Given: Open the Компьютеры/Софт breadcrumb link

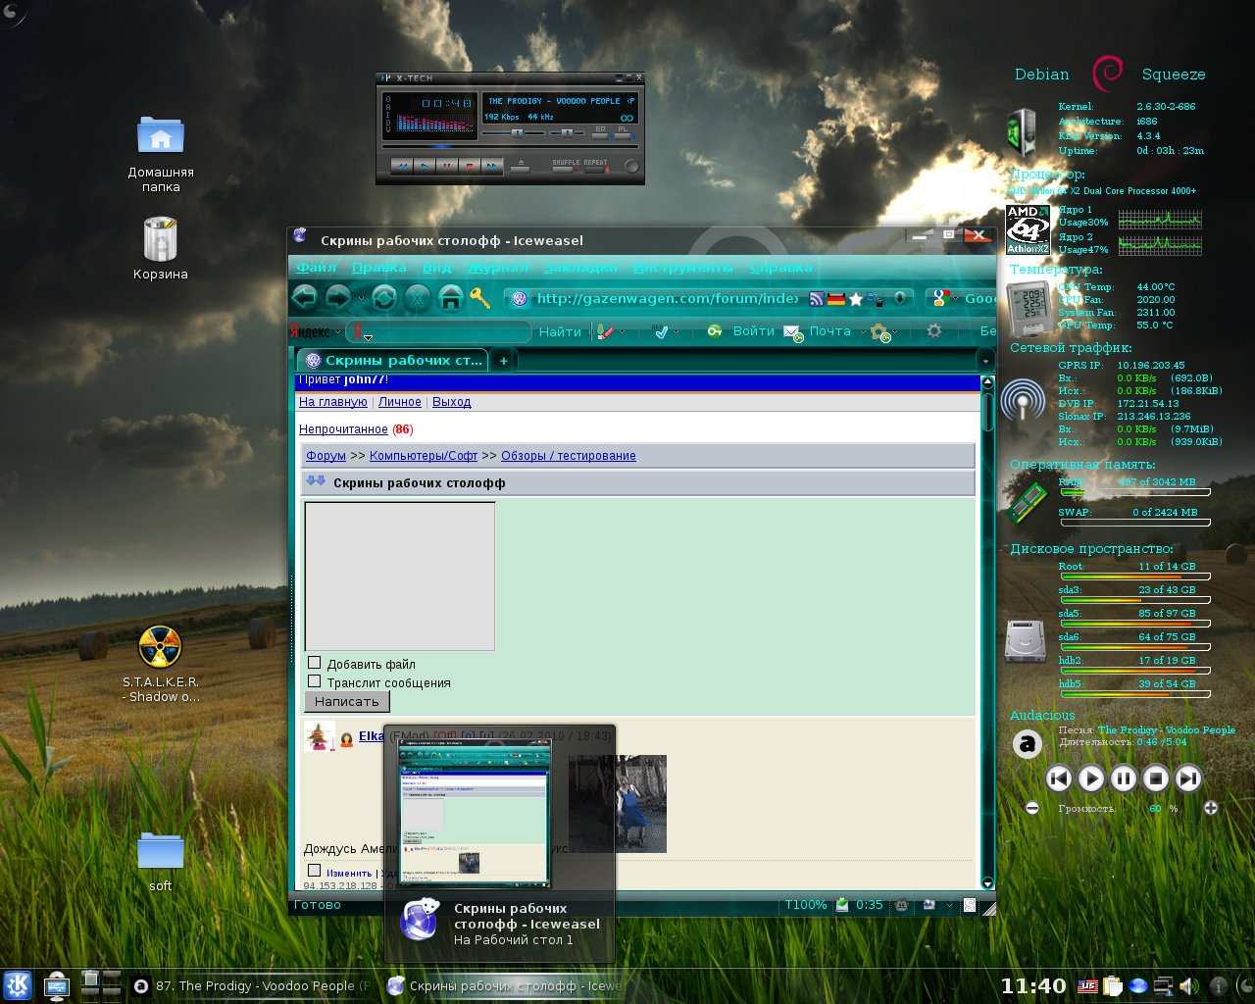Looking at the screenshot, I should (424, 456).
